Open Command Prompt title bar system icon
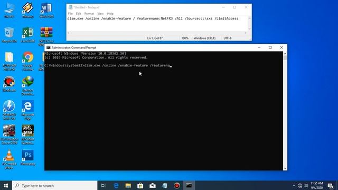The image size is (338, 190). (48, 47)
